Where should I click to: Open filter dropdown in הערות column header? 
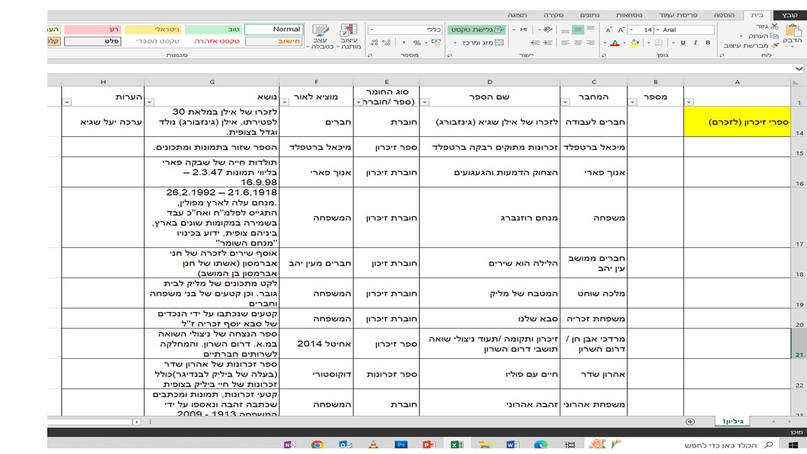click(67, 102)
